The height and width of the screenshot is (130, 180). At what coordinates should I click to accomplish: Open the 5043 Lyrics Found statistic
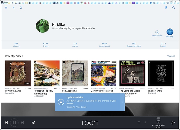pyautogui.click(x=104, y=45)
